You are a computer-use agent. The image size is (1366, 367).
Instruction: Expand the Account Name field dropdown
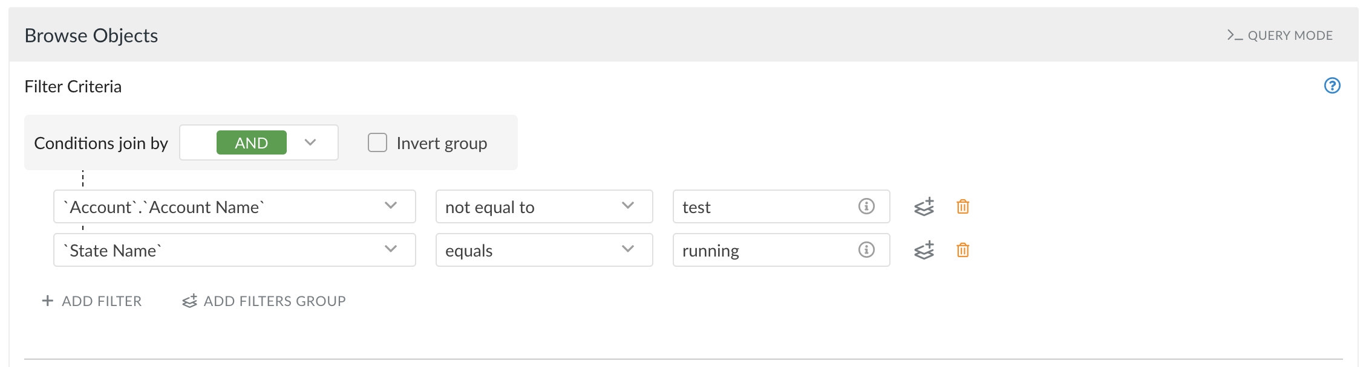point(235,206)
